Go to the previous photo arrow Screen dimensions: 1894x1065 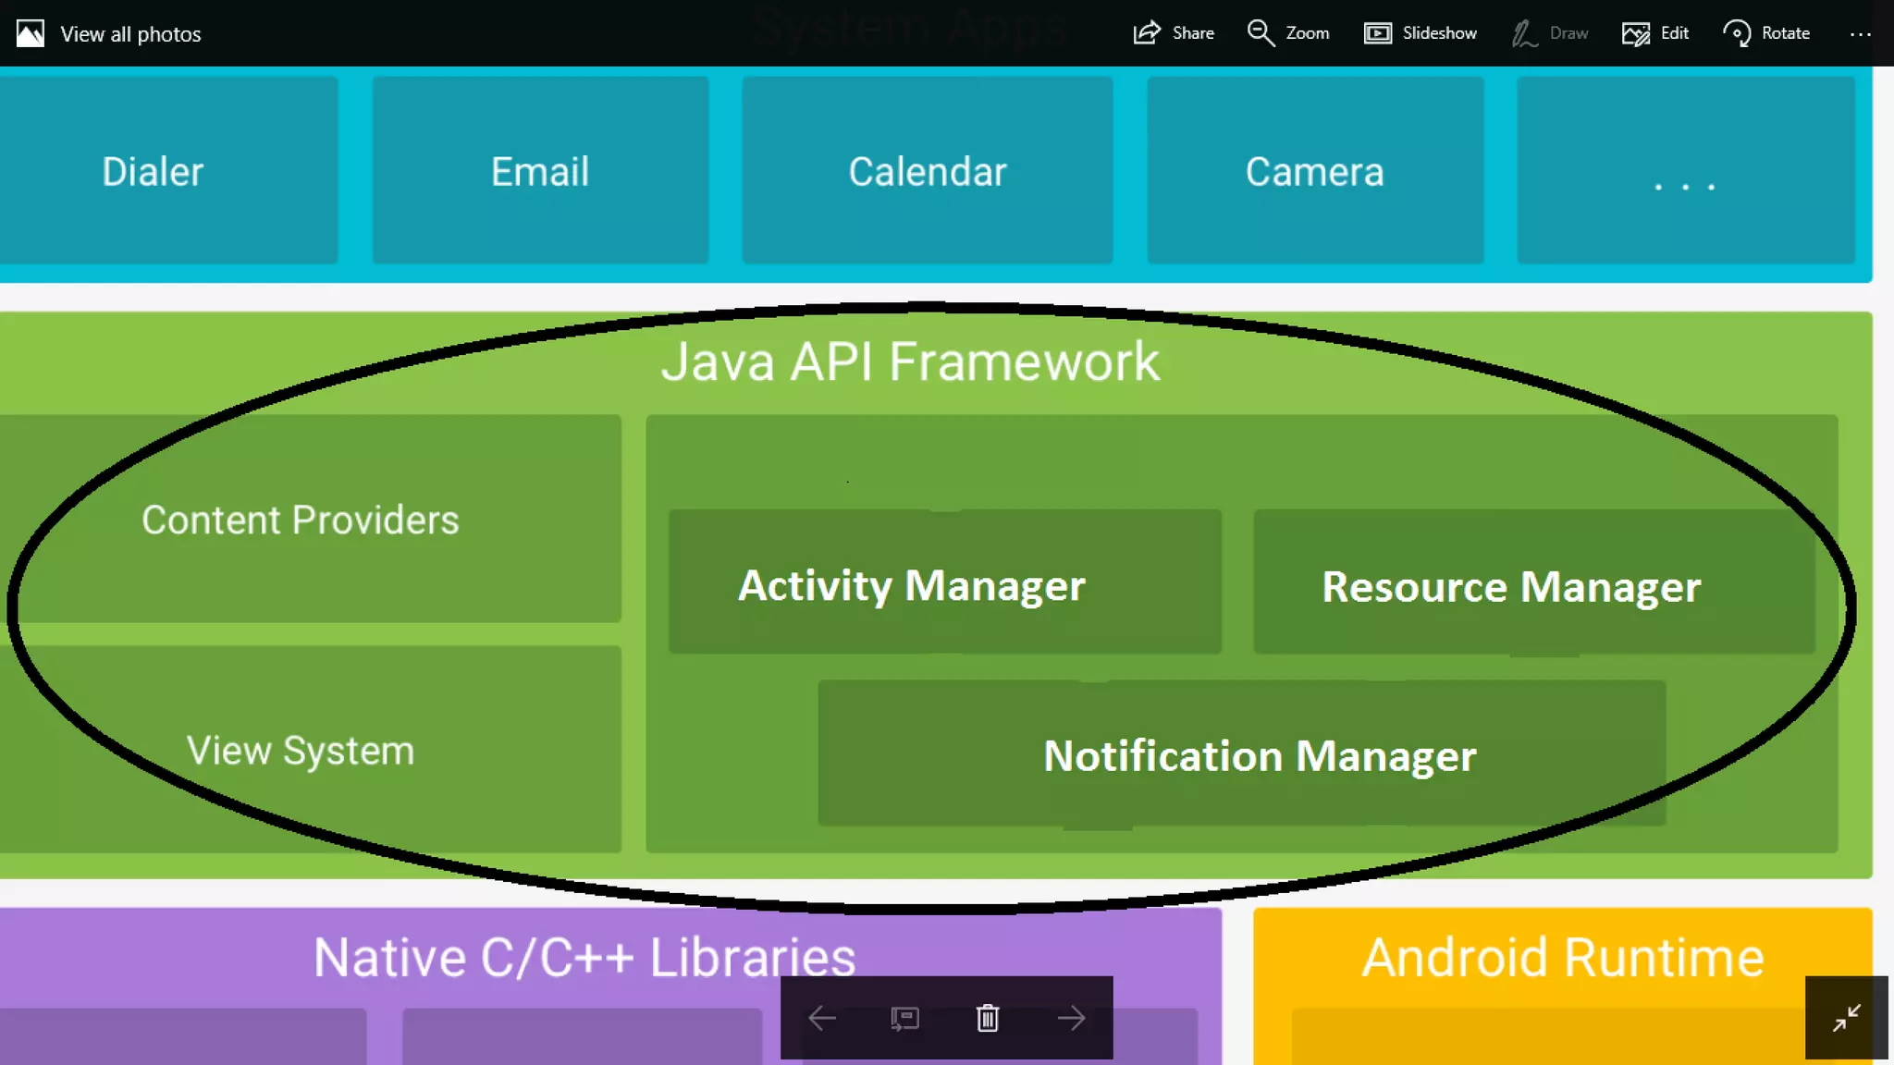tap(821, 1018)
